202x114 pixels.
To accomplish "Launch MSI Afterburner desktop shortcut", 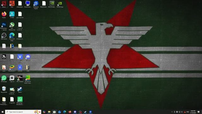I will [x=12, y=26].
